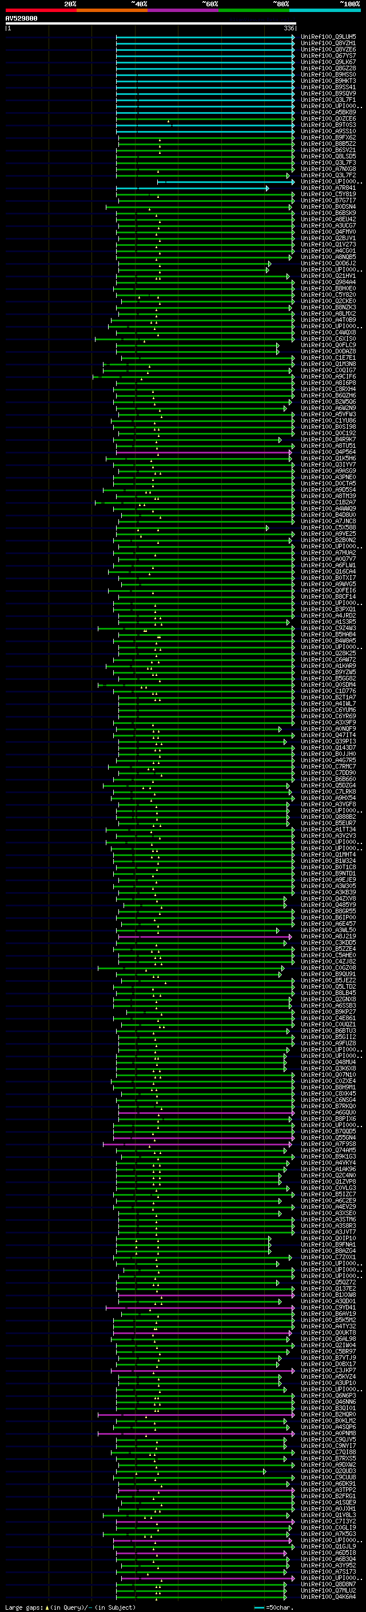Click the green ~80% identity scale segment

(x=254, y=10)
